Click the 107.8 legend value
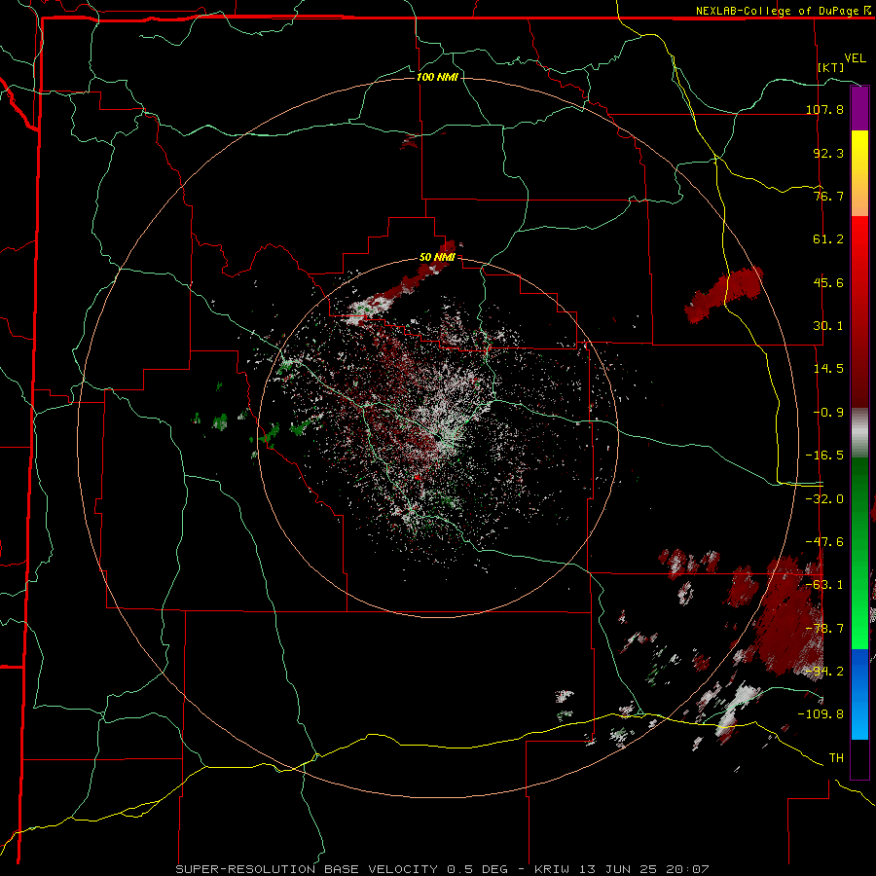 [x=824, y=109]
